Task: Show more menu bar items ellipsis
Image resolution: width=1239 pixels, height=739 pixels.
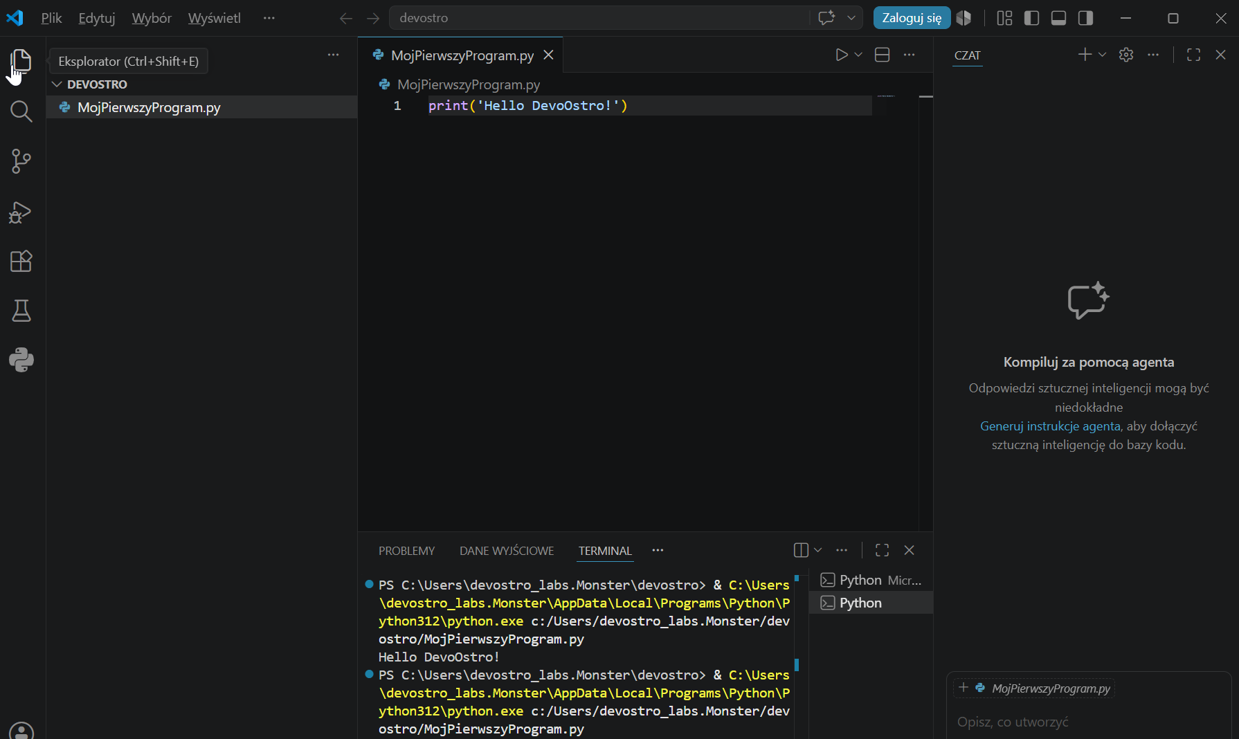Action: point(269,18)
